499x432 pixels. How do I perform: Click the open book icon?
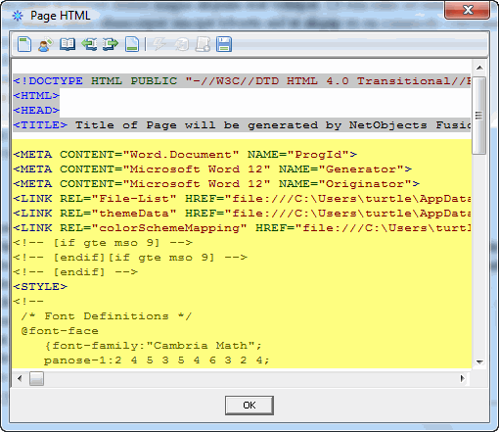click(68, 44)
